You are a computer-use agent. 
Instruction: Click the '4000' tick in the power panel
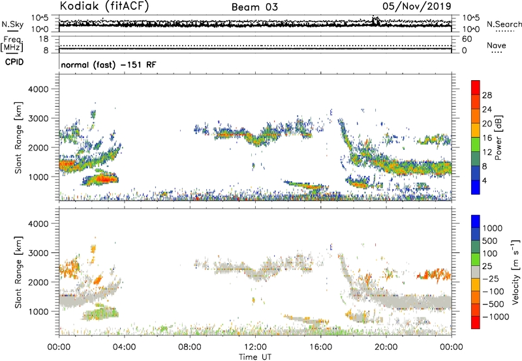tap(38, 89)
